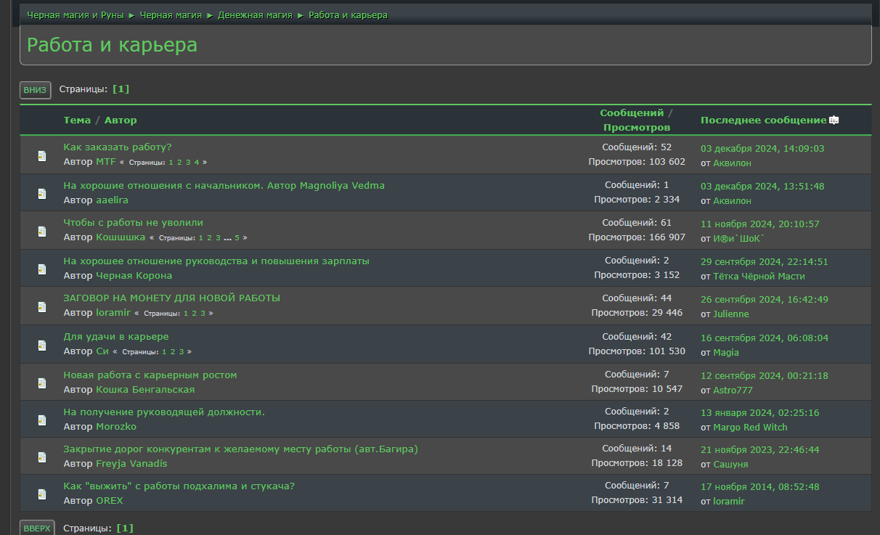The height and width of the screenshot is (535, 880).
Task: Click topic icon beside 'Для удачи в карьере'
Action: 42,345
